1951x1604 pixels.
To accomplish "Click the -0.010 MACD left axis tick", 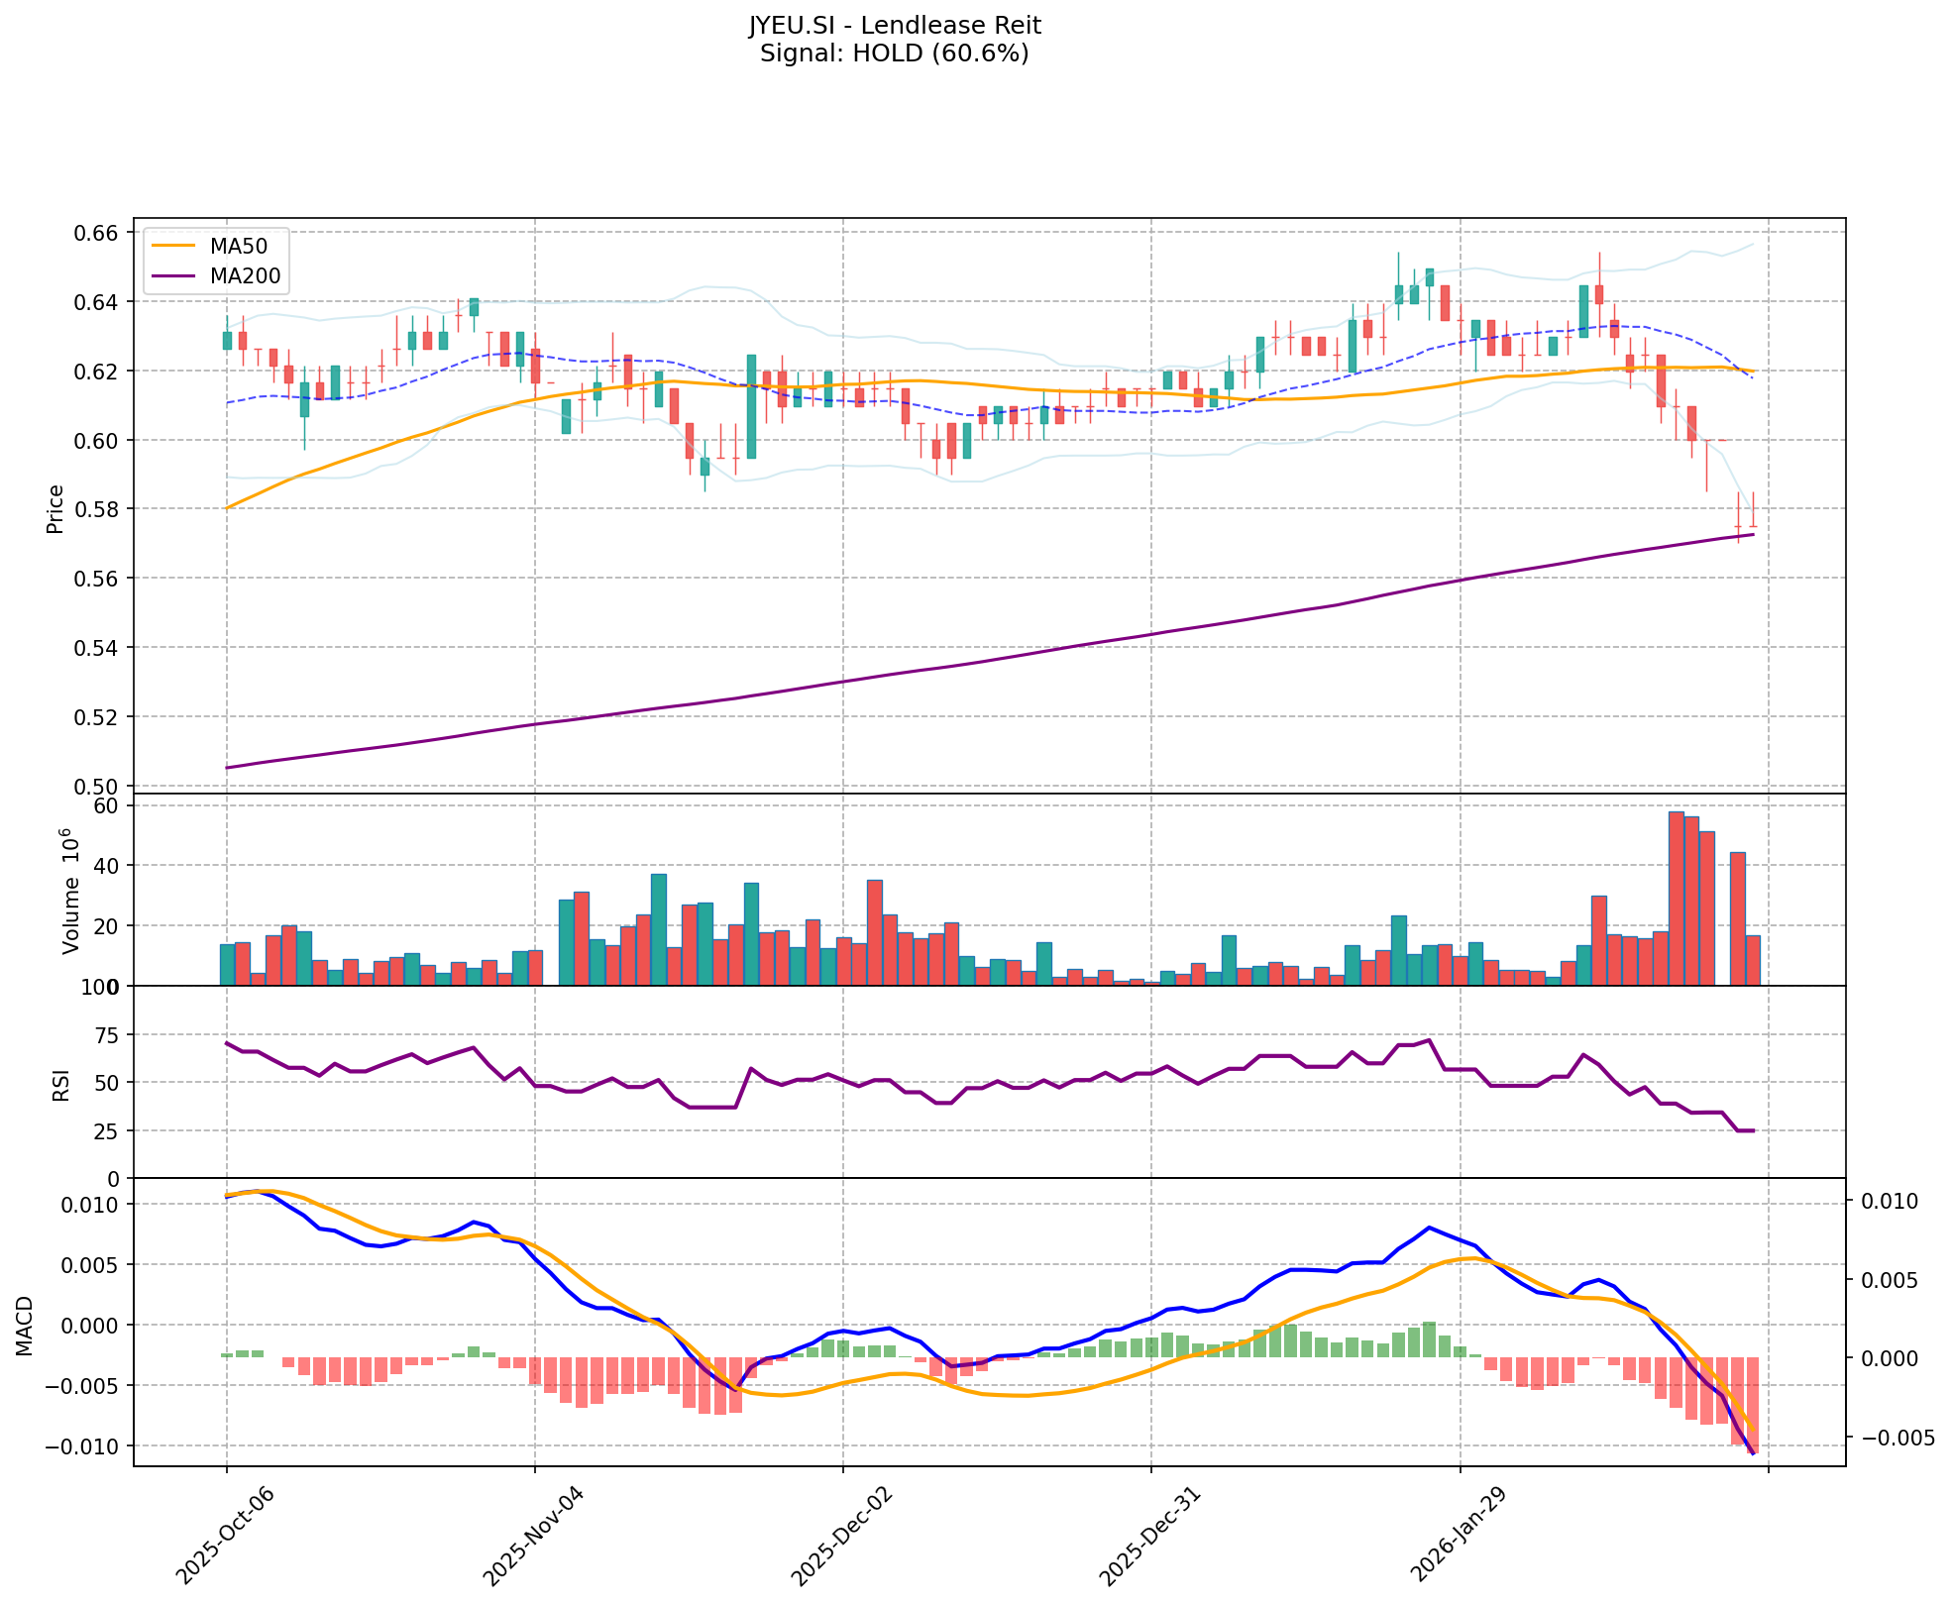I will [83, 1446].
